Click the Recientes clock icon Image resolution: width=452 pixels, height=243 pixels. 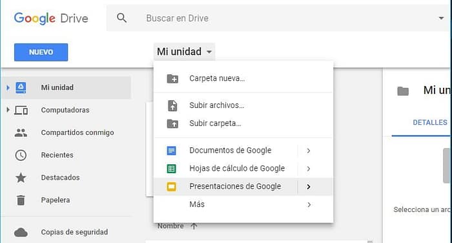[21, 155]
